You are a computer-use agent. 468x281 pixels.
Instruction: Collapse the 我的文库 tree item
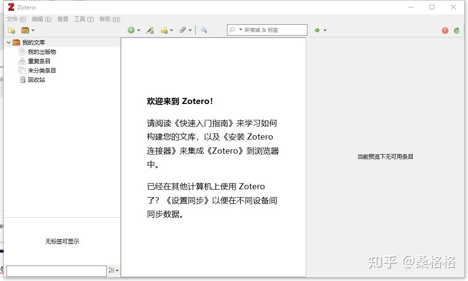[8, 42]
